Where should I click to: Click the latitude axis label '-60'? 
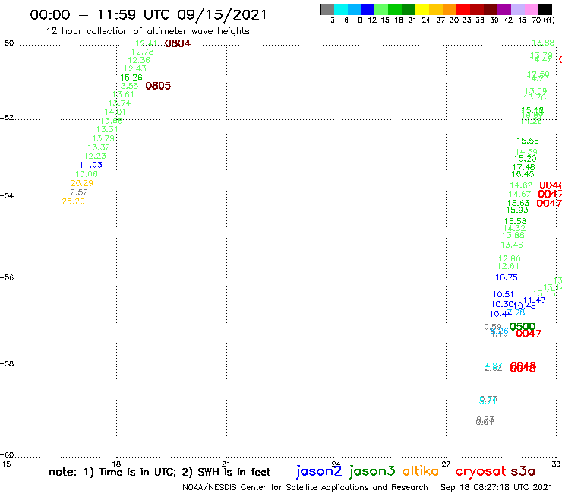(7, 455)
